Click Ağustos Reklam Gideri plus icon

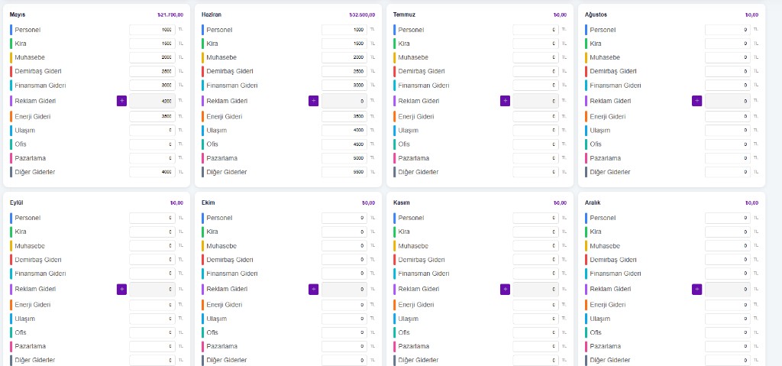tap(696, 101)
